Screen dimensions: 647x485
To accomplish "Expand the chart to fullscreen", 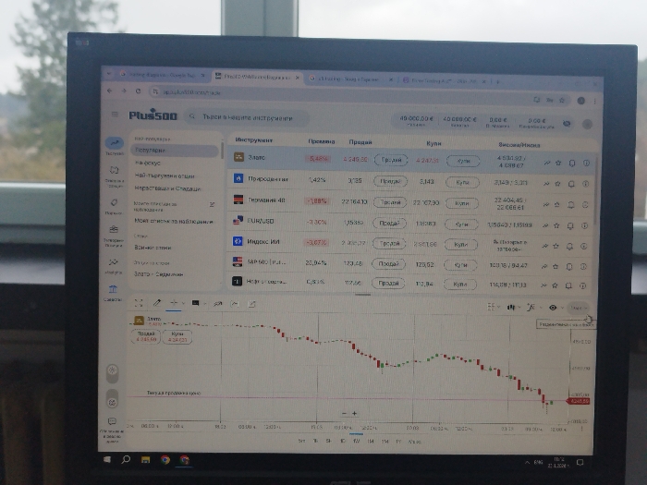I will coord(139,303).
